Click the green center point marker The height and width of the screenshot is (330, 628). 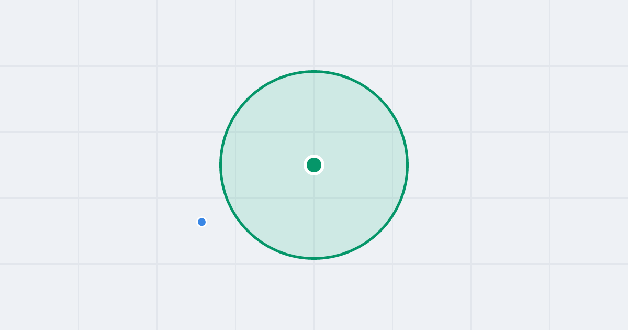click(314, 165)
